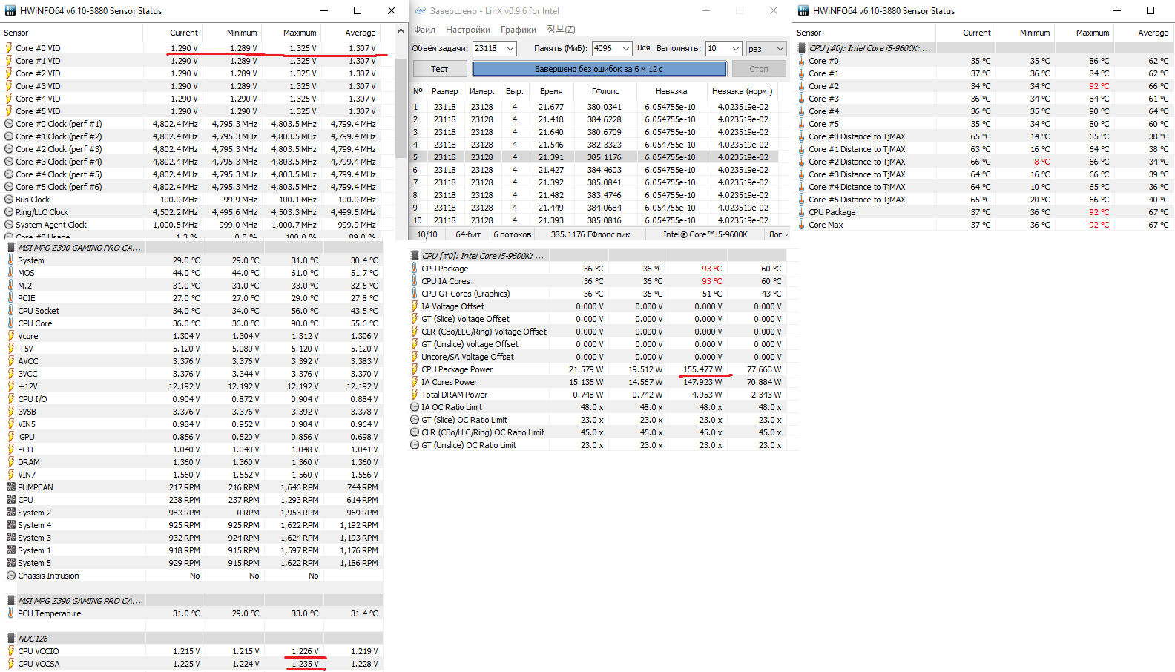1175x672 pixels.
Task: Select the System Agent Clock icon
Action: [9, 225]
